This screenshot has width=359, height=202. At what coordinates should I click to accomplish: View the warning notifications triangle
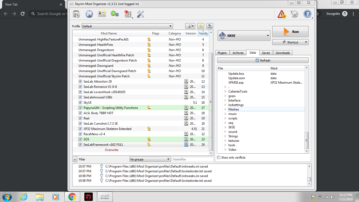(x=281, y=14)
